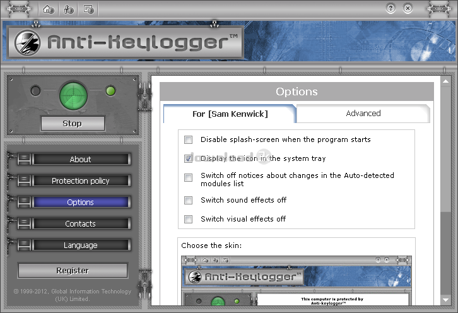This screenshot has width=458, height=313.
Task: Select the For [Sam Kenwick] tab
Action: click(230, 114)
